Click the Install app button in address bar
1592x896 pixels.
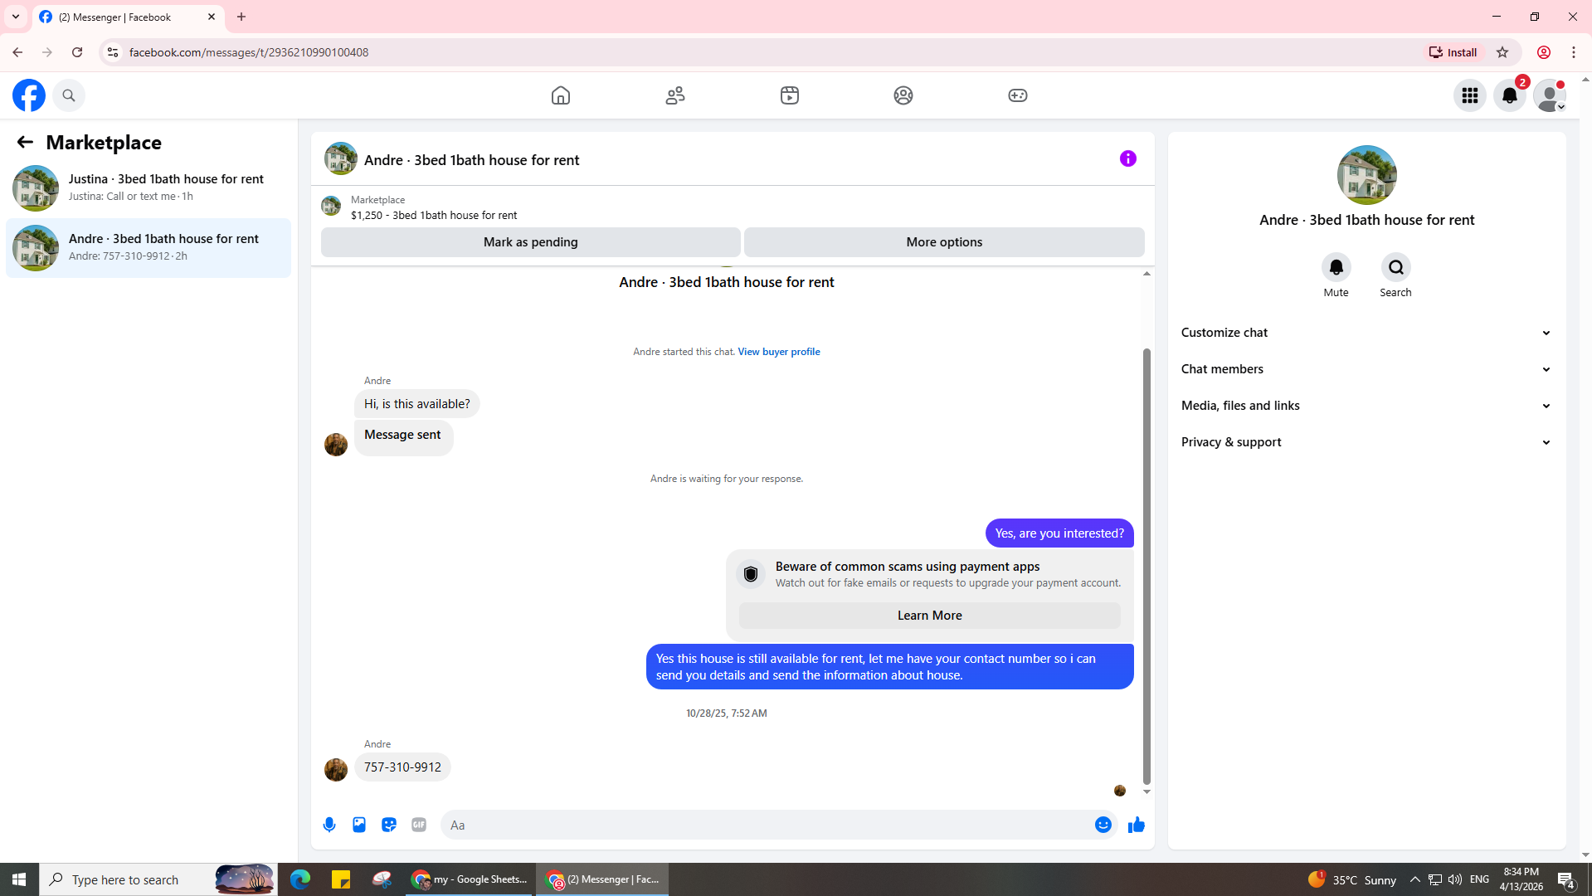pyautogui.click(x=1453, y=52)
